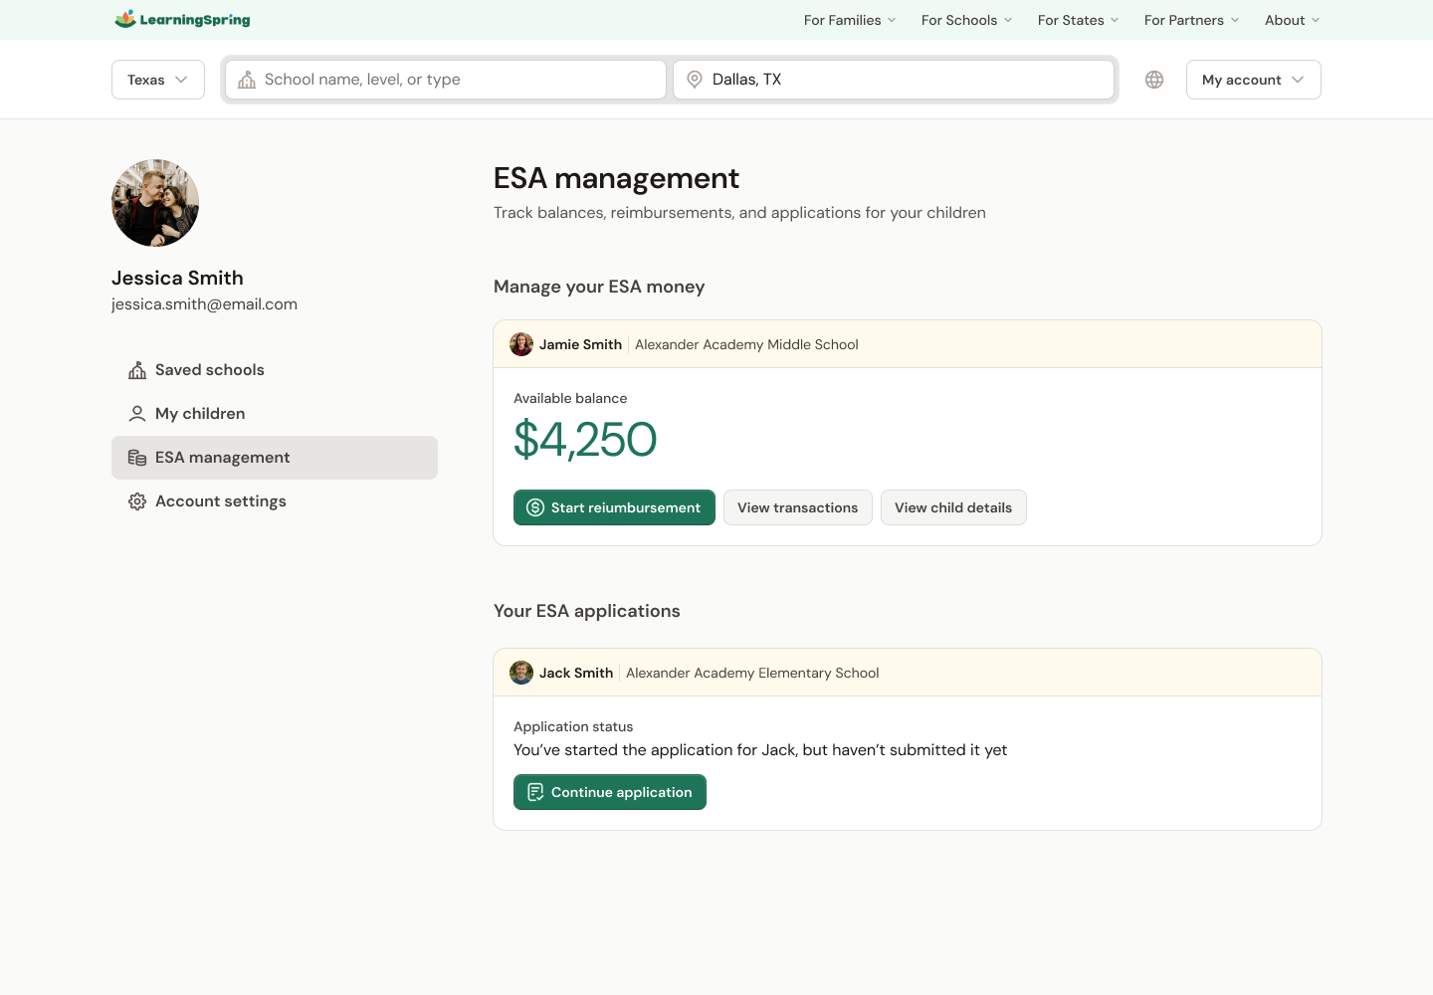Open the For Partners menu
The width and height of the screenshot is (1433, 995).
[x=1191, y=20]
